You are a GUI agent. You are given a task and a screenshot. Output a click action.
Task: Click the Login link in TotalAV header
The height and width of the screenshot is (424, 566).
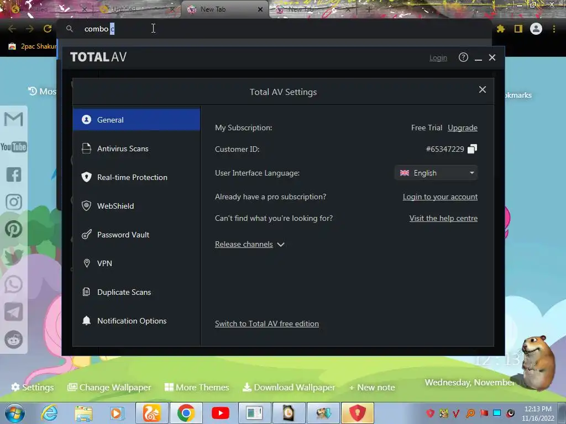[438, 57]
